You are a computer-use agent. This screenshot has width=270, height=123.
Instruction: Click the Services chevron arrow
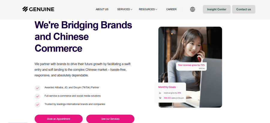tap(131, 10)
